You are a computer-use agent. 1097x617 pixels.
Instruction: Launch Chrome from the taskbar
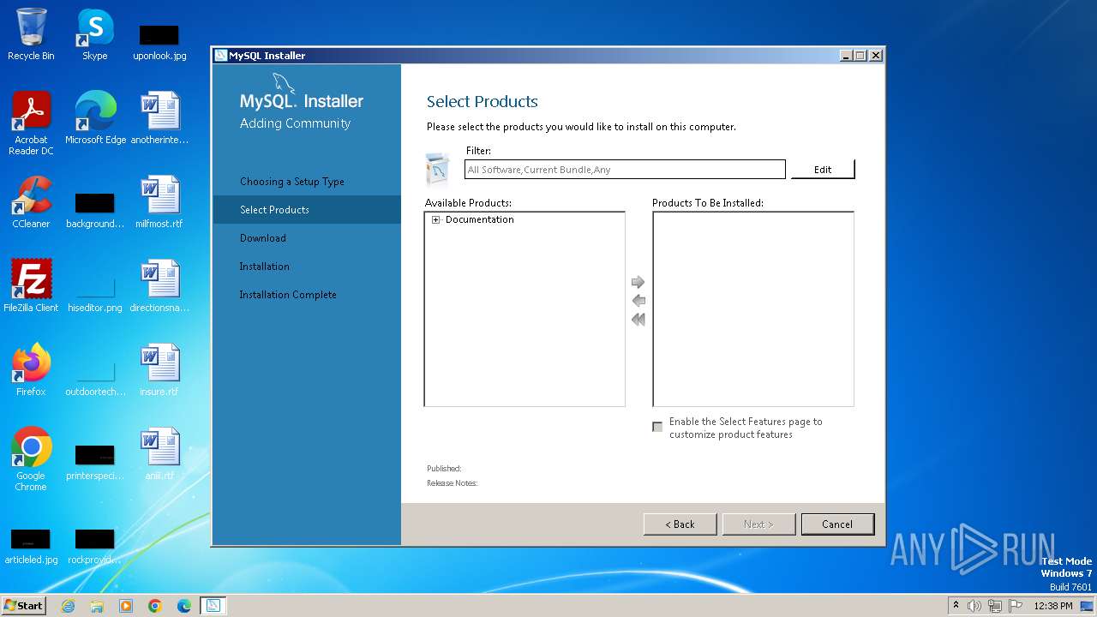(155, 606)
